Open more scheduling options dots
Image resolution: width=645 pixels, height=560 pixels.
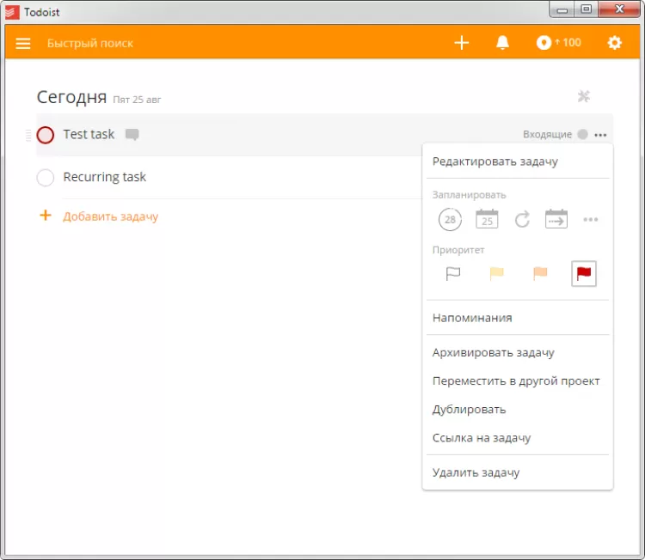click(591, 219)
